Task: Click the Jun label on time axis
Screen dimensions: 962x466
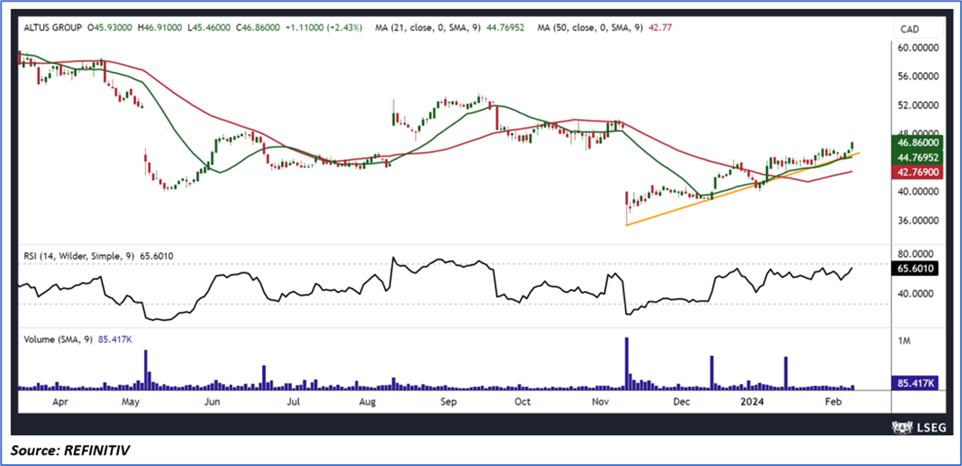Action: pos(212,402)
